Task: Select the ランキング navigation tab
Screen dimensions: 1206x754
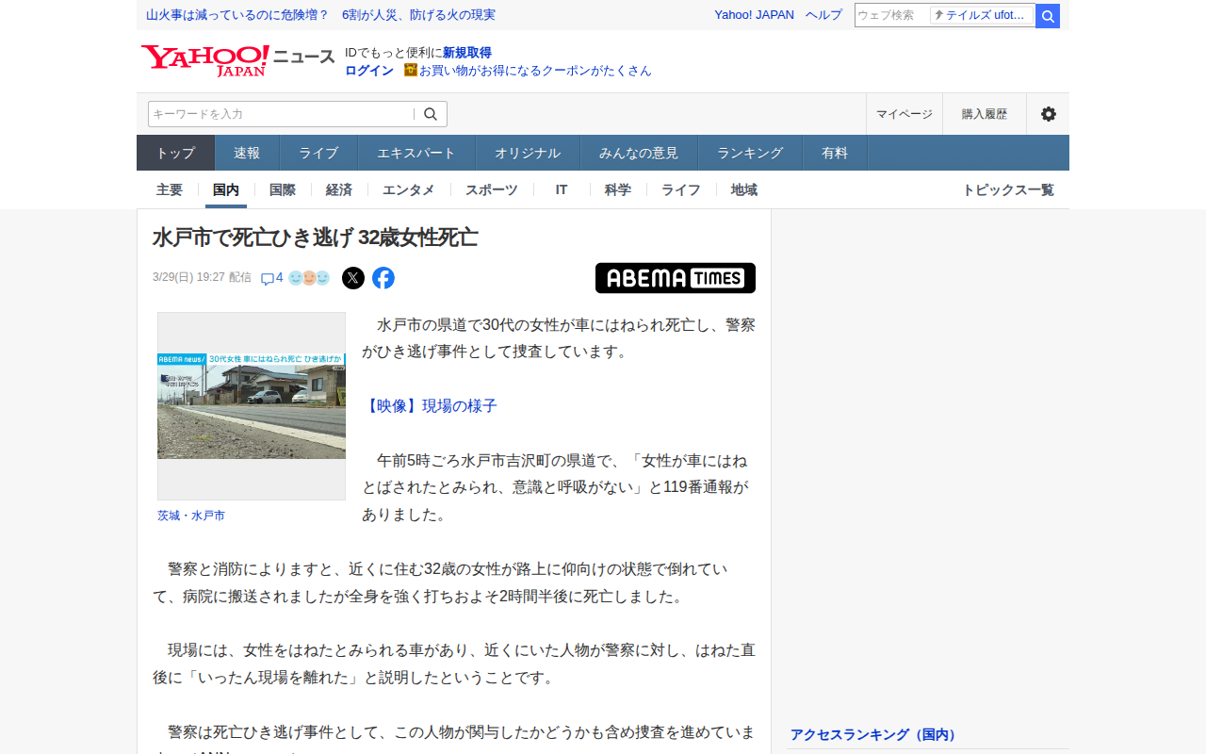Action: 750,153
